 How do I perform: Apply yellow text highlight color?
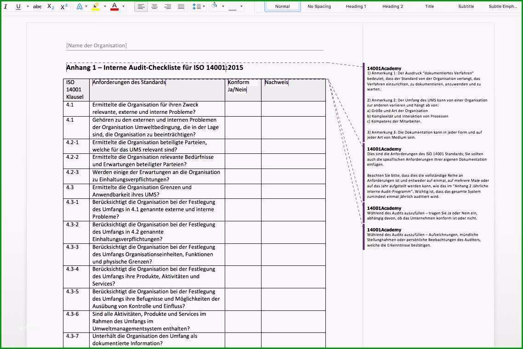[x=96, y=6]
